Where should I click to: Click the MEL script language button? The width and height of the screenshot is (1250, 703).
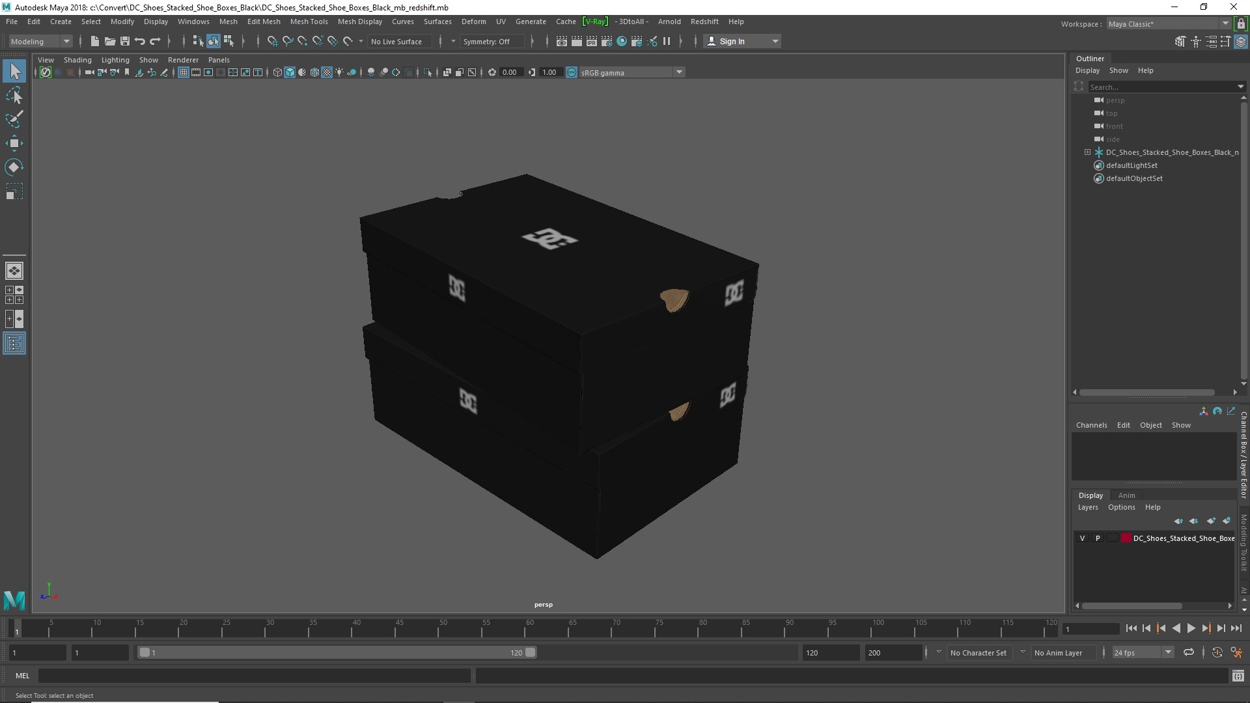[22, 676]
